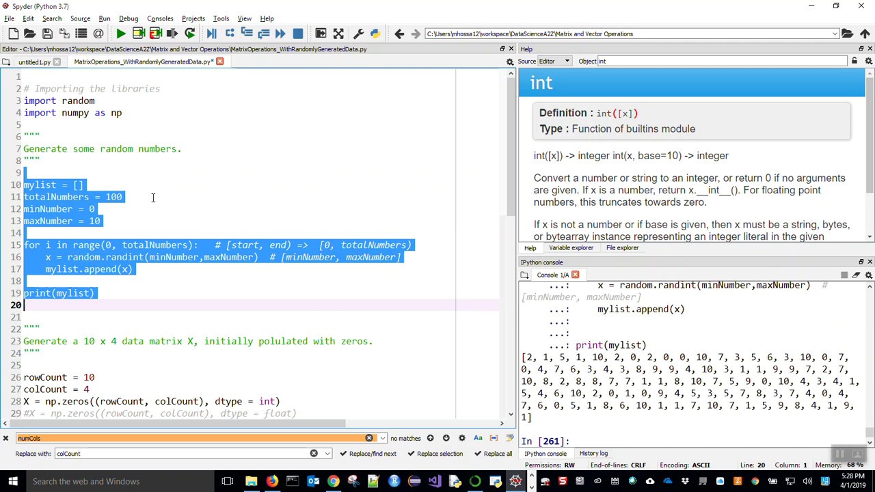Viewport: 875px width, 492px height.
Task: Close the untitled1.py tab
Action: click(57, 61)
